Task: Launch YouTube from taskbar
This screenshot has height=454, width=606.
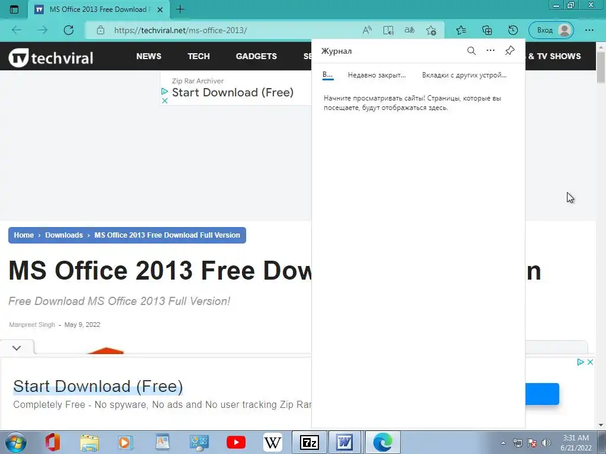Action: click(236, 442)
